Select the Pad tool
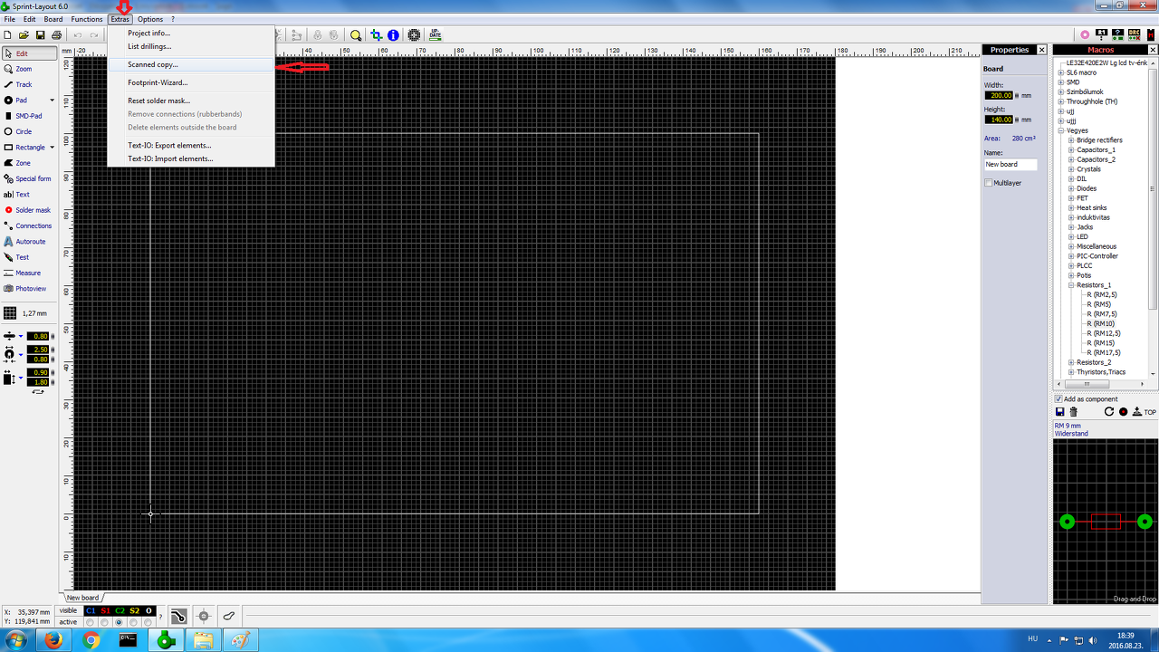Viewport: 1159px width, 652px height. (x=23, y=101)
